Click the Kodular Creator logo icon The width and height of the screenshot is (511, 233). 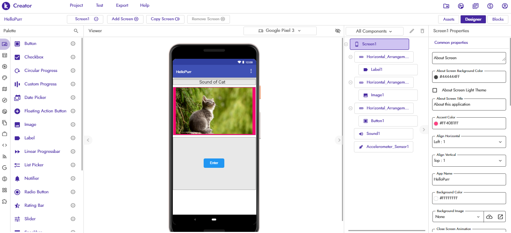tap(6, 6)
